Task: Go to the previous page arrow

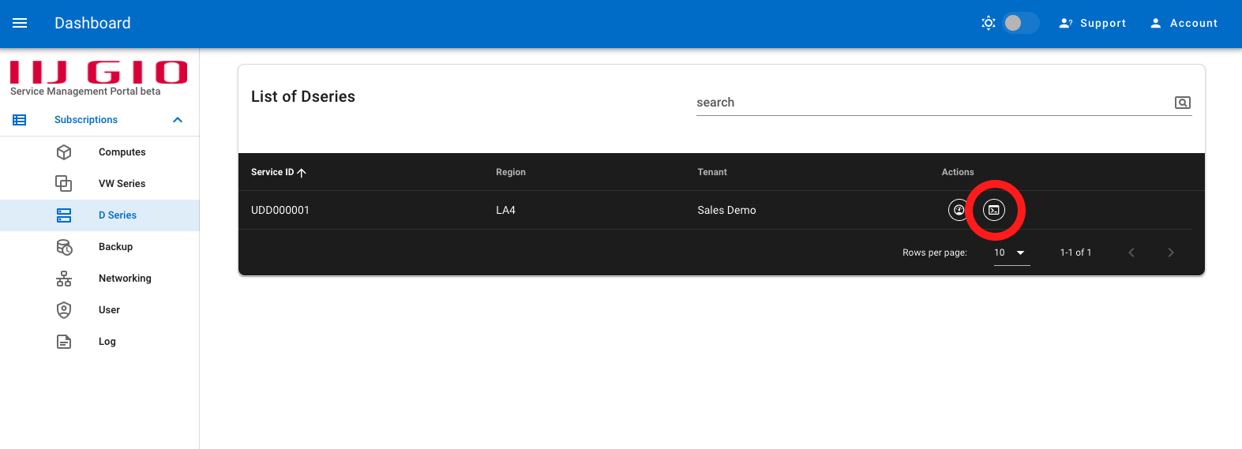Action: pyautogui.click(x=1131, y=253)
